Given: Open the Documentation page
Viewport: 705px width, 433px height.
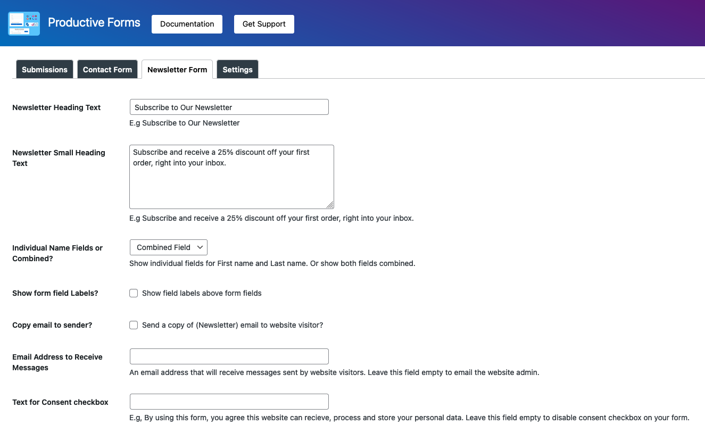Looking at the screenshot, I should pos(187,24).
